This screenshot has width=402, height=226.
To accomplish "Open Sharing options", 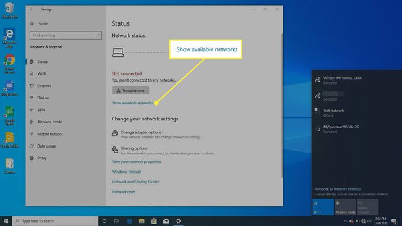I will click(x=163, y=151).
